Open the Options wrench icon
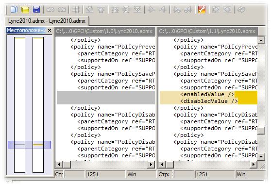271x185 pixels. coord(202,10)
